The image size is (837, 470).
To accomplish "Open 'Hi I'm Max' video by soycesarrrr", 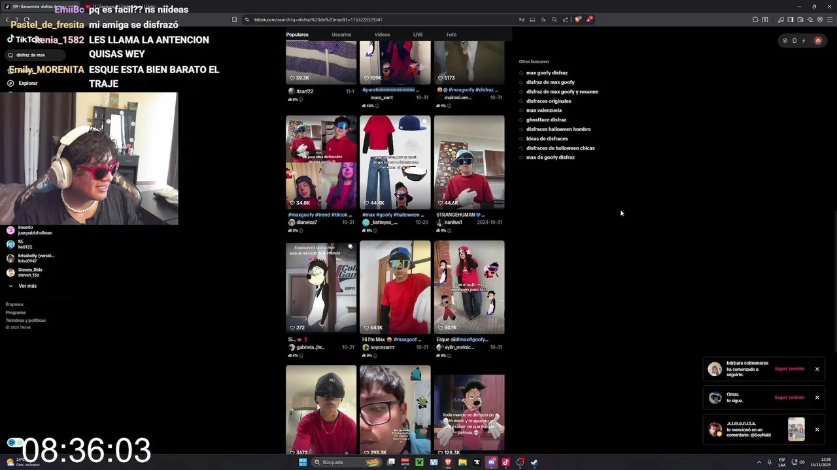I will tap(395, 287).
